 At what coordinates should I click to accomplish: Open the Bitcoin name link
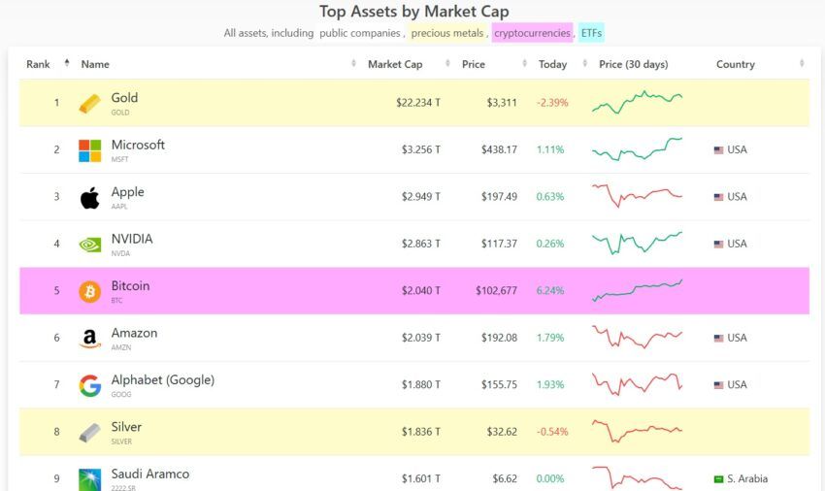click(x=130, y=285)
